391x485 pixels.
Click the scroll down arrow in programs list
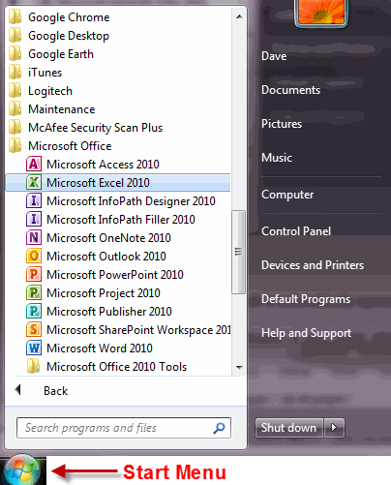[x=239, y=367]
